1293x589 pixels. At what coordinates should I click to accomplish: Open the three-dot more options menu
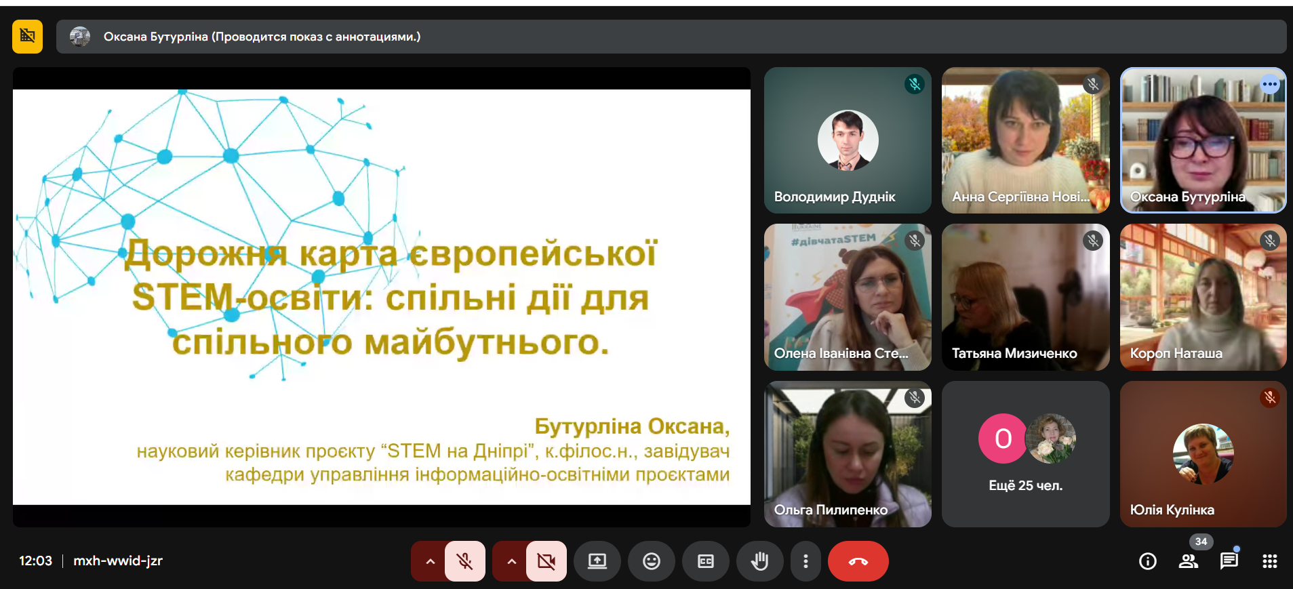(x=805, y=561)
